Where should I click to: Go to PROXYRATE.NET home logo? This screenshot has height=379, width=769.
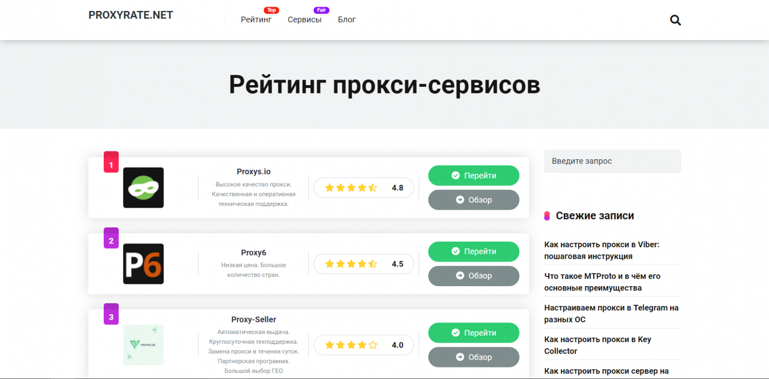pyautogui.click(x=131, y=15)
